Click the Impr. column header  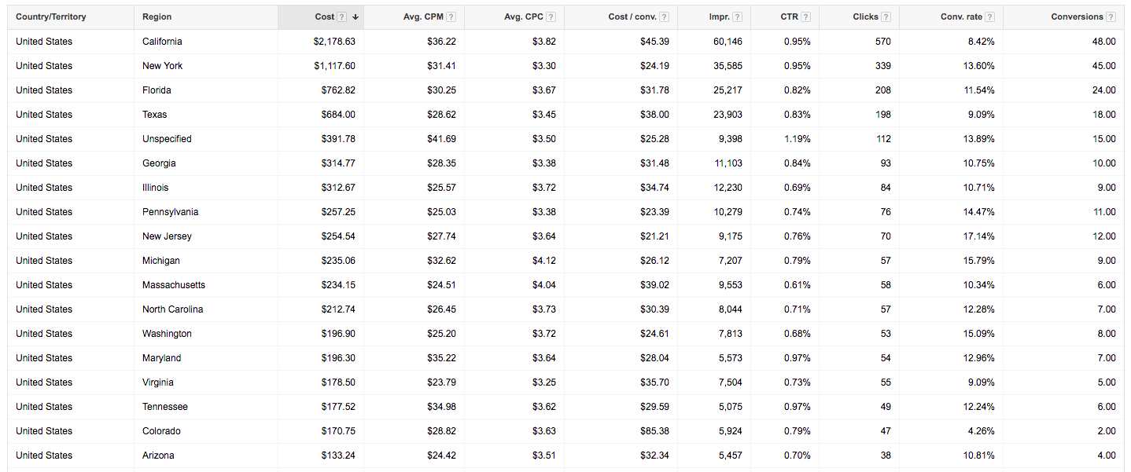point(720,16)
